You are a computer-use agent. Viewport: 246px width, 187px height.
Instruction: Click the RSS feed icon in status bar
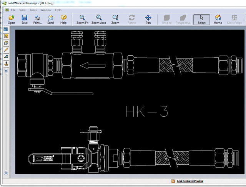pyautogui.click(x=173, y=181)
